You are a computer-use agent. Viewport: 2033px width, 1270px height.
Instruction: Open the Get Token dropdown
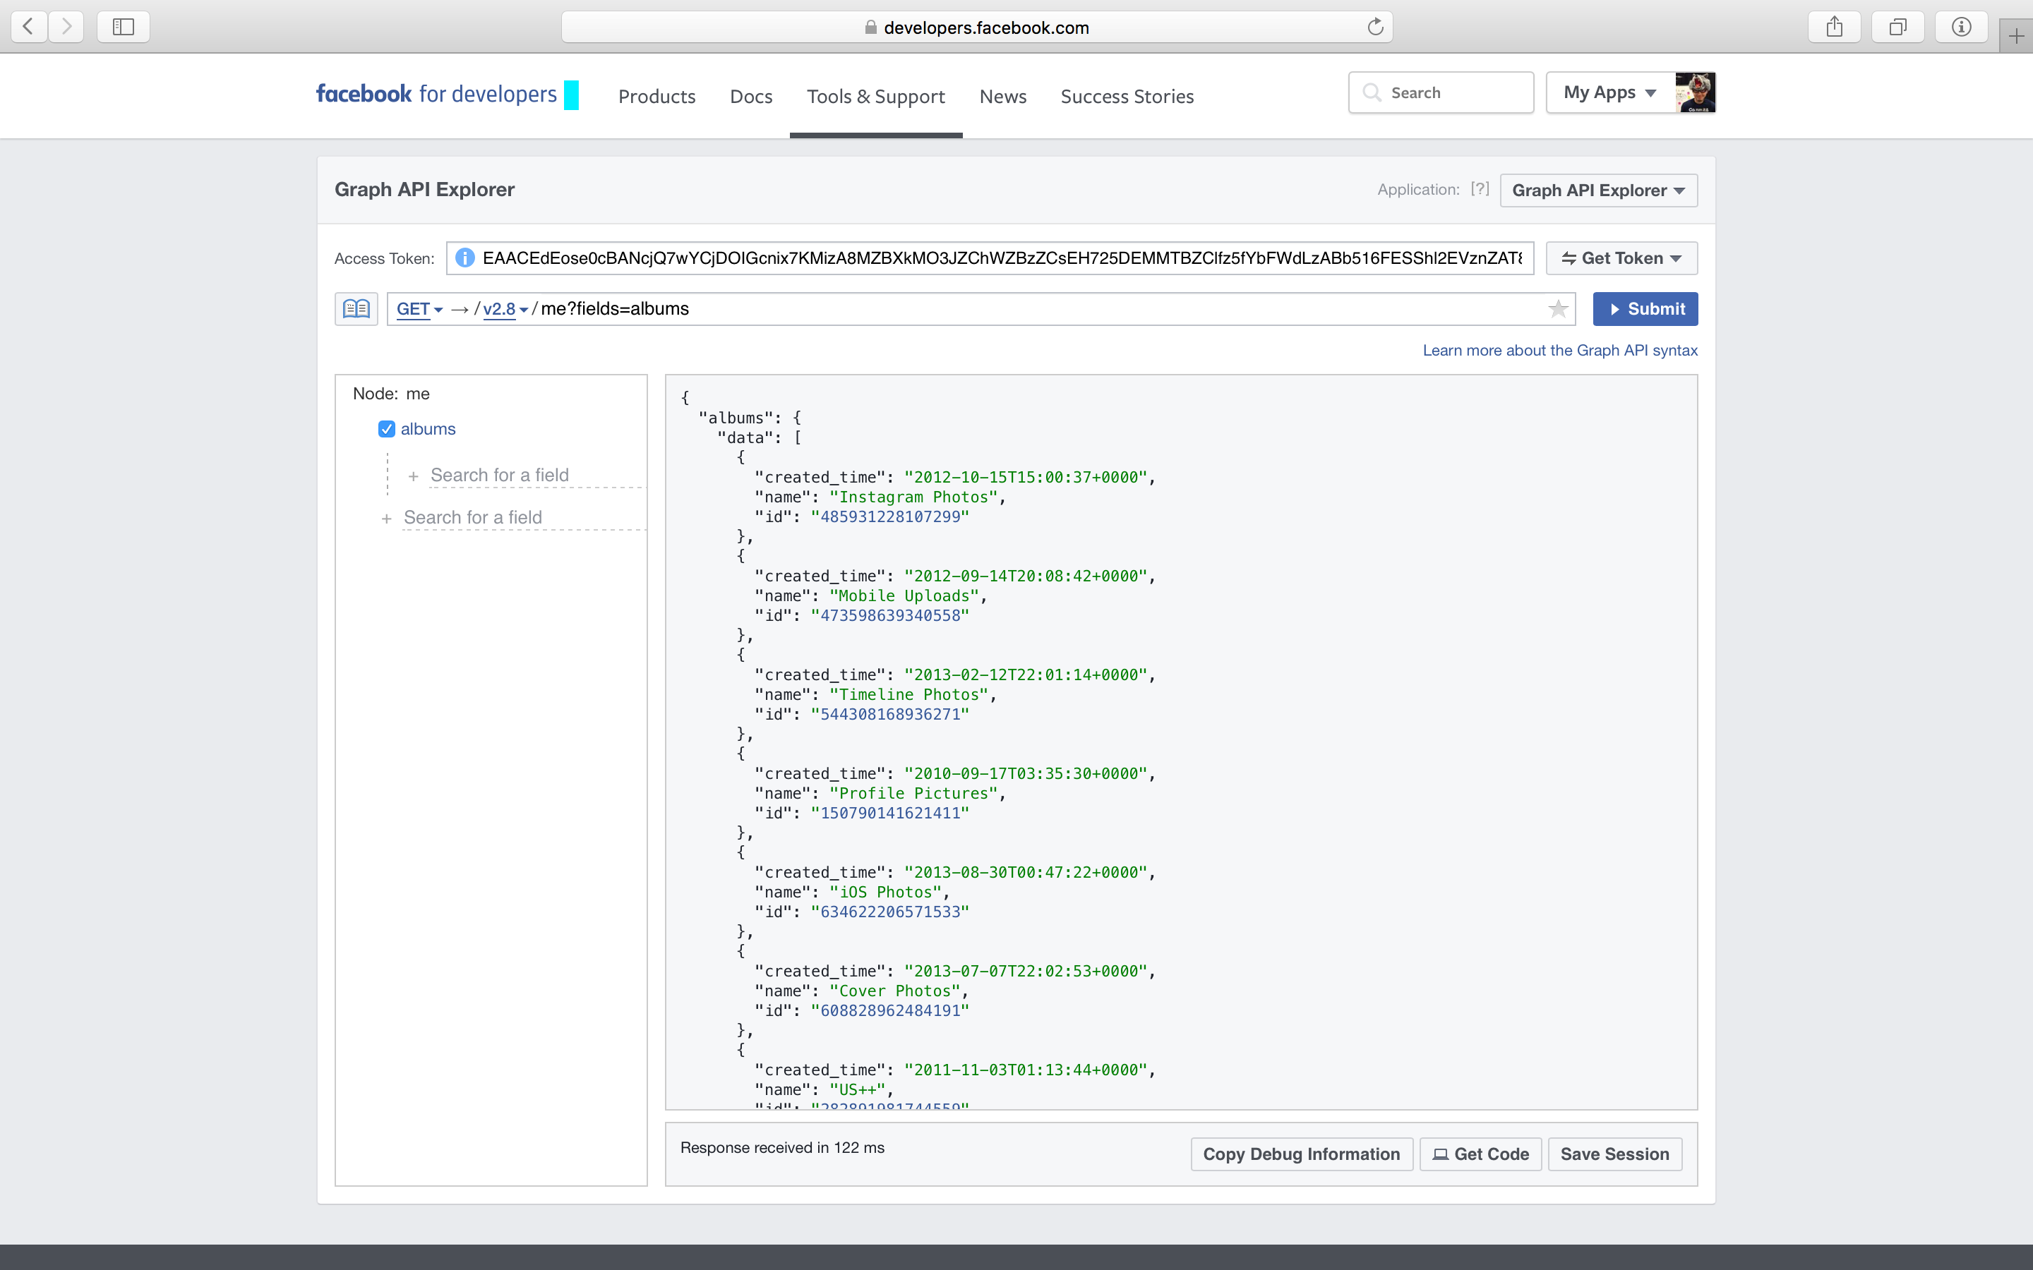(x=1621, y=258)
